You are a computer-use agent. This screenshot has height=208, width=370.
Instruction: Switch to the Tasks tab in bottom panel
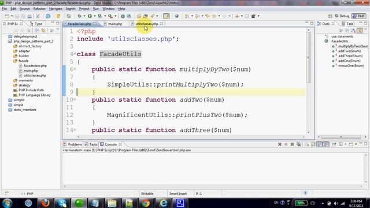point(91,144)
